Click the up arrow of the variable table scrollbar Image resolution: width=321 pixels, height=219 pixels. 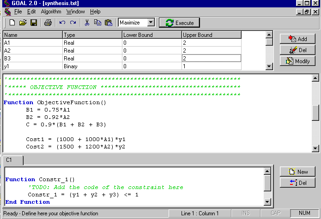pyautogui.click(x=269, y=35)
